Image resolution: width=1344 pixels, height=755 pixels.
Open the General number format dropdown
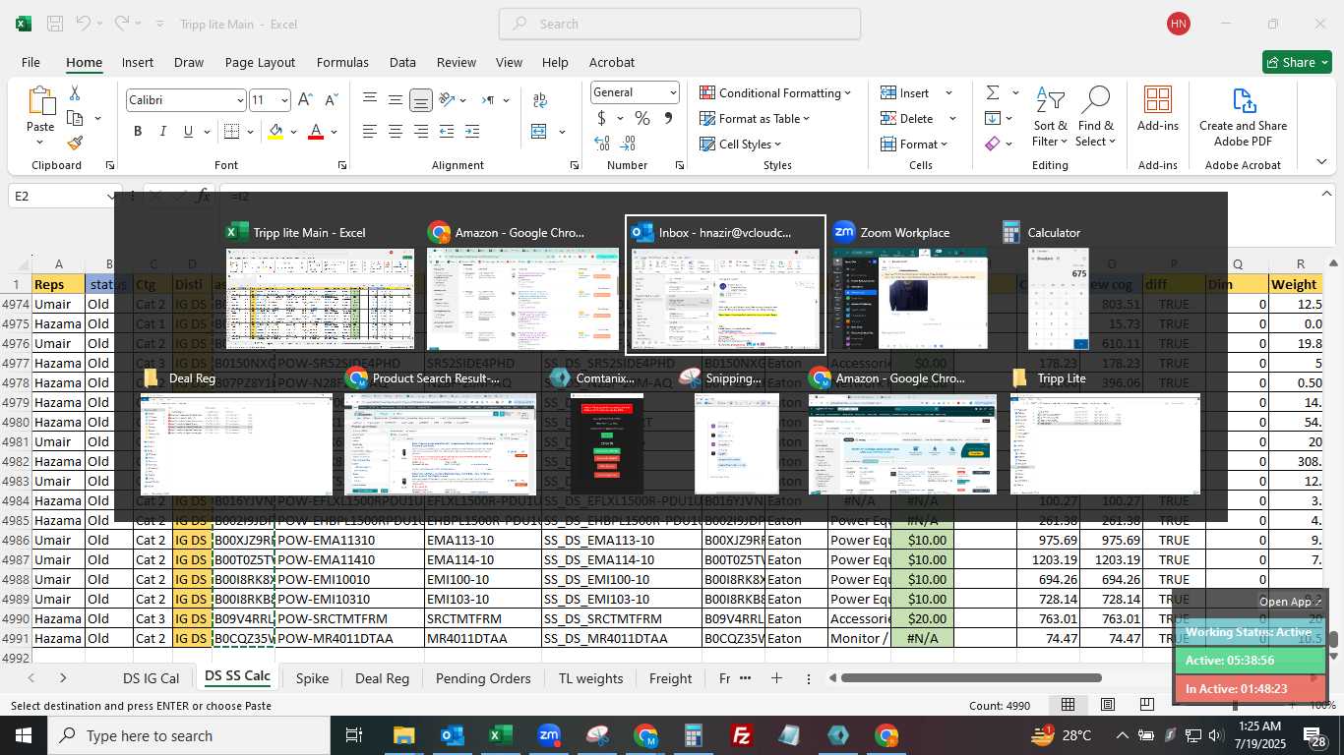[x=673, y=92]
